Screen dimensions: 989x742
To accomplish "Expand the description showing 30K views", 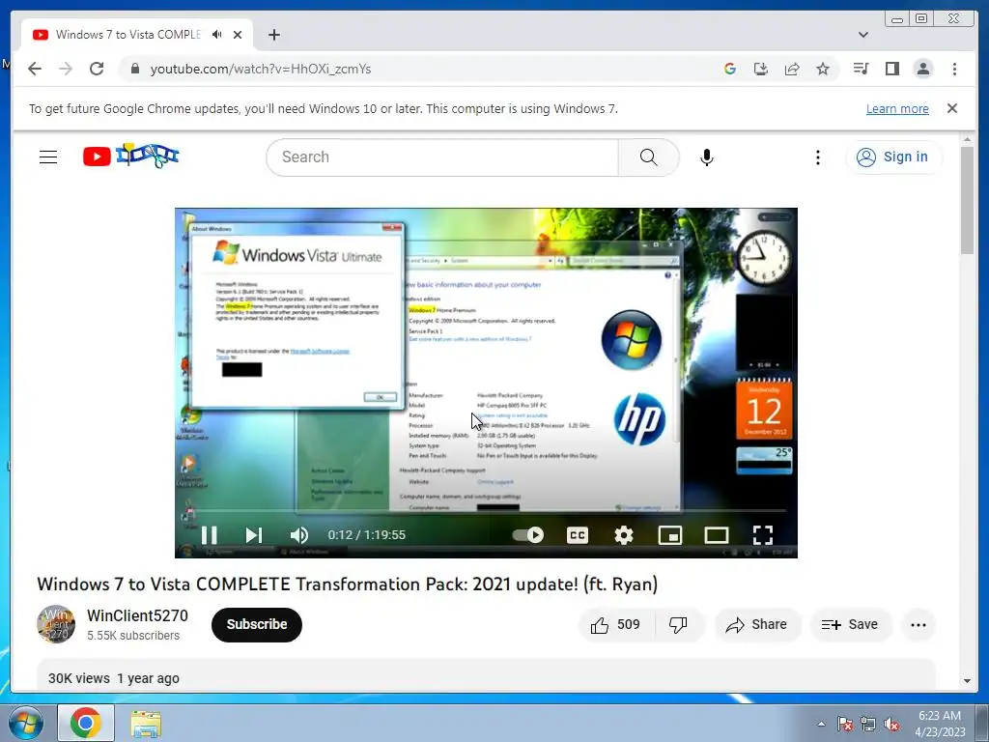I will pos(486,676).
